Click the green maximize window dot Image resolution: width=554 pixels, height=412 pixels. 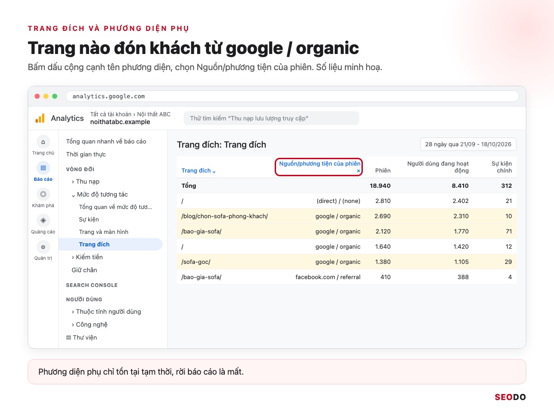coord(54,96)
